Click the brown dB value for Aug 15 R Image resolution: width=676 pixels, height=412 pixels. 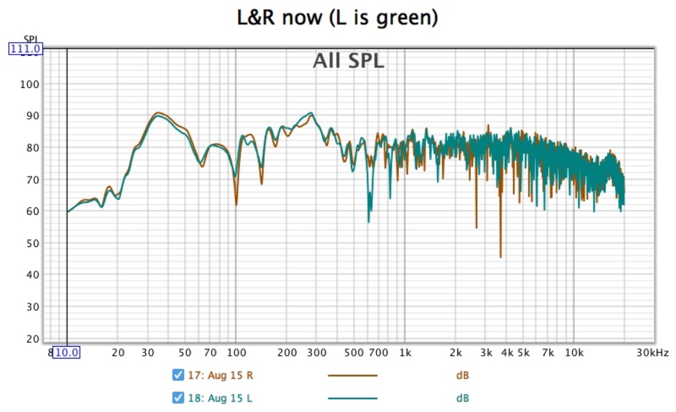click(x=462, y=375)
